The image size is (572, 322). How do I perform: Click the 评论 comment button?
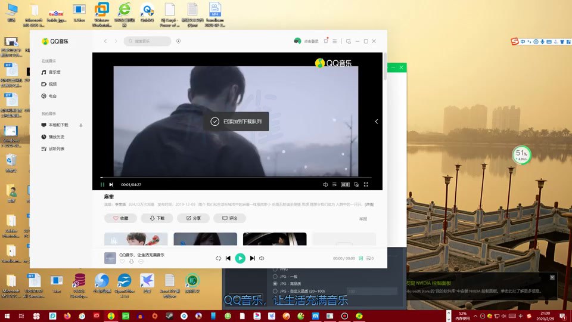229,218
